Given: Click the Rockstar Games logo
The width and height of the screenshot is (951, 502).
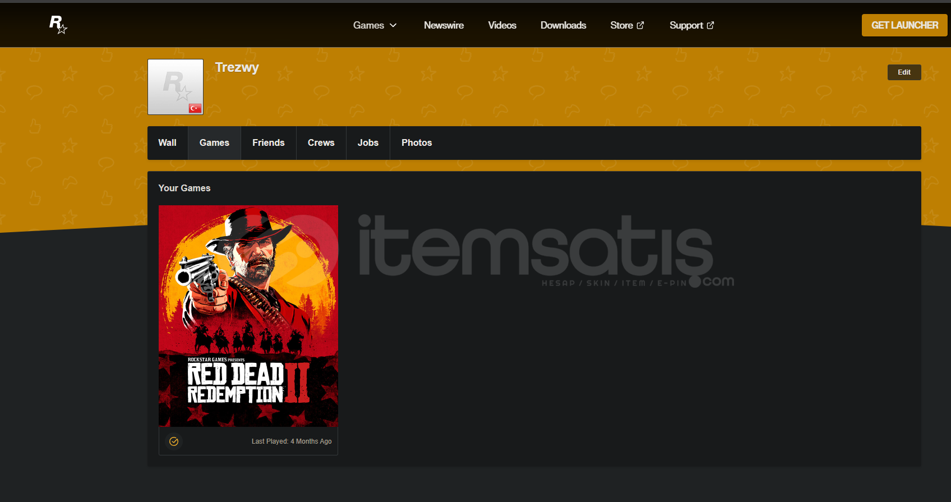Looking at the screenshot, I should pos(58,25).
